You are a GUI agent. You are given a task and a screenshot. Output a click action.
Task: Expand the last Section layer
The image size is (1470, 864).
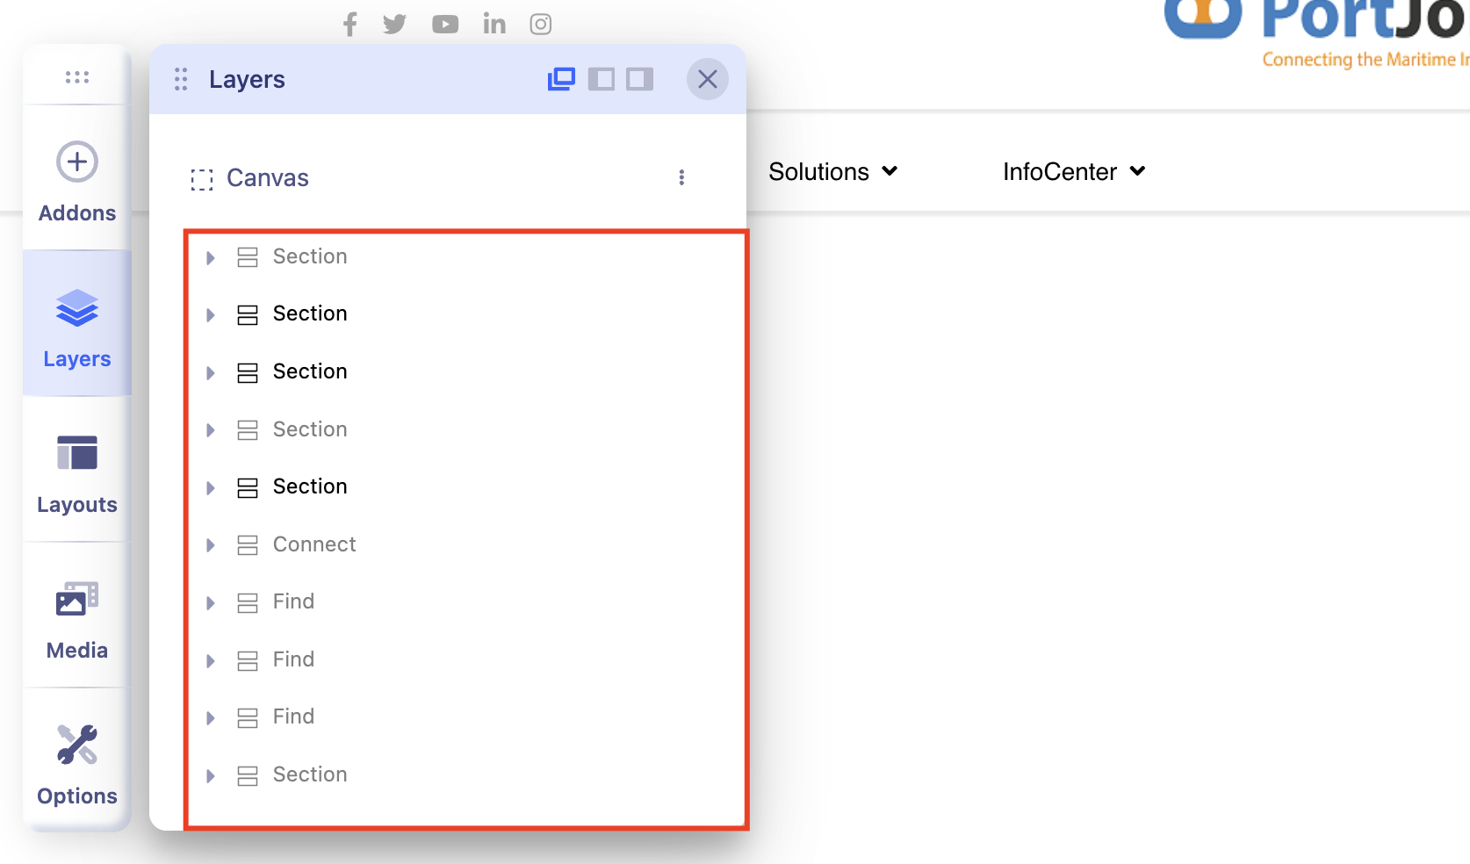pyautogui.click(x=211, y=775)
